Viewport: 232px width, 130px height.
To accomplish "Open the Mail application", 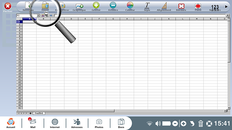I will [33, 123].
